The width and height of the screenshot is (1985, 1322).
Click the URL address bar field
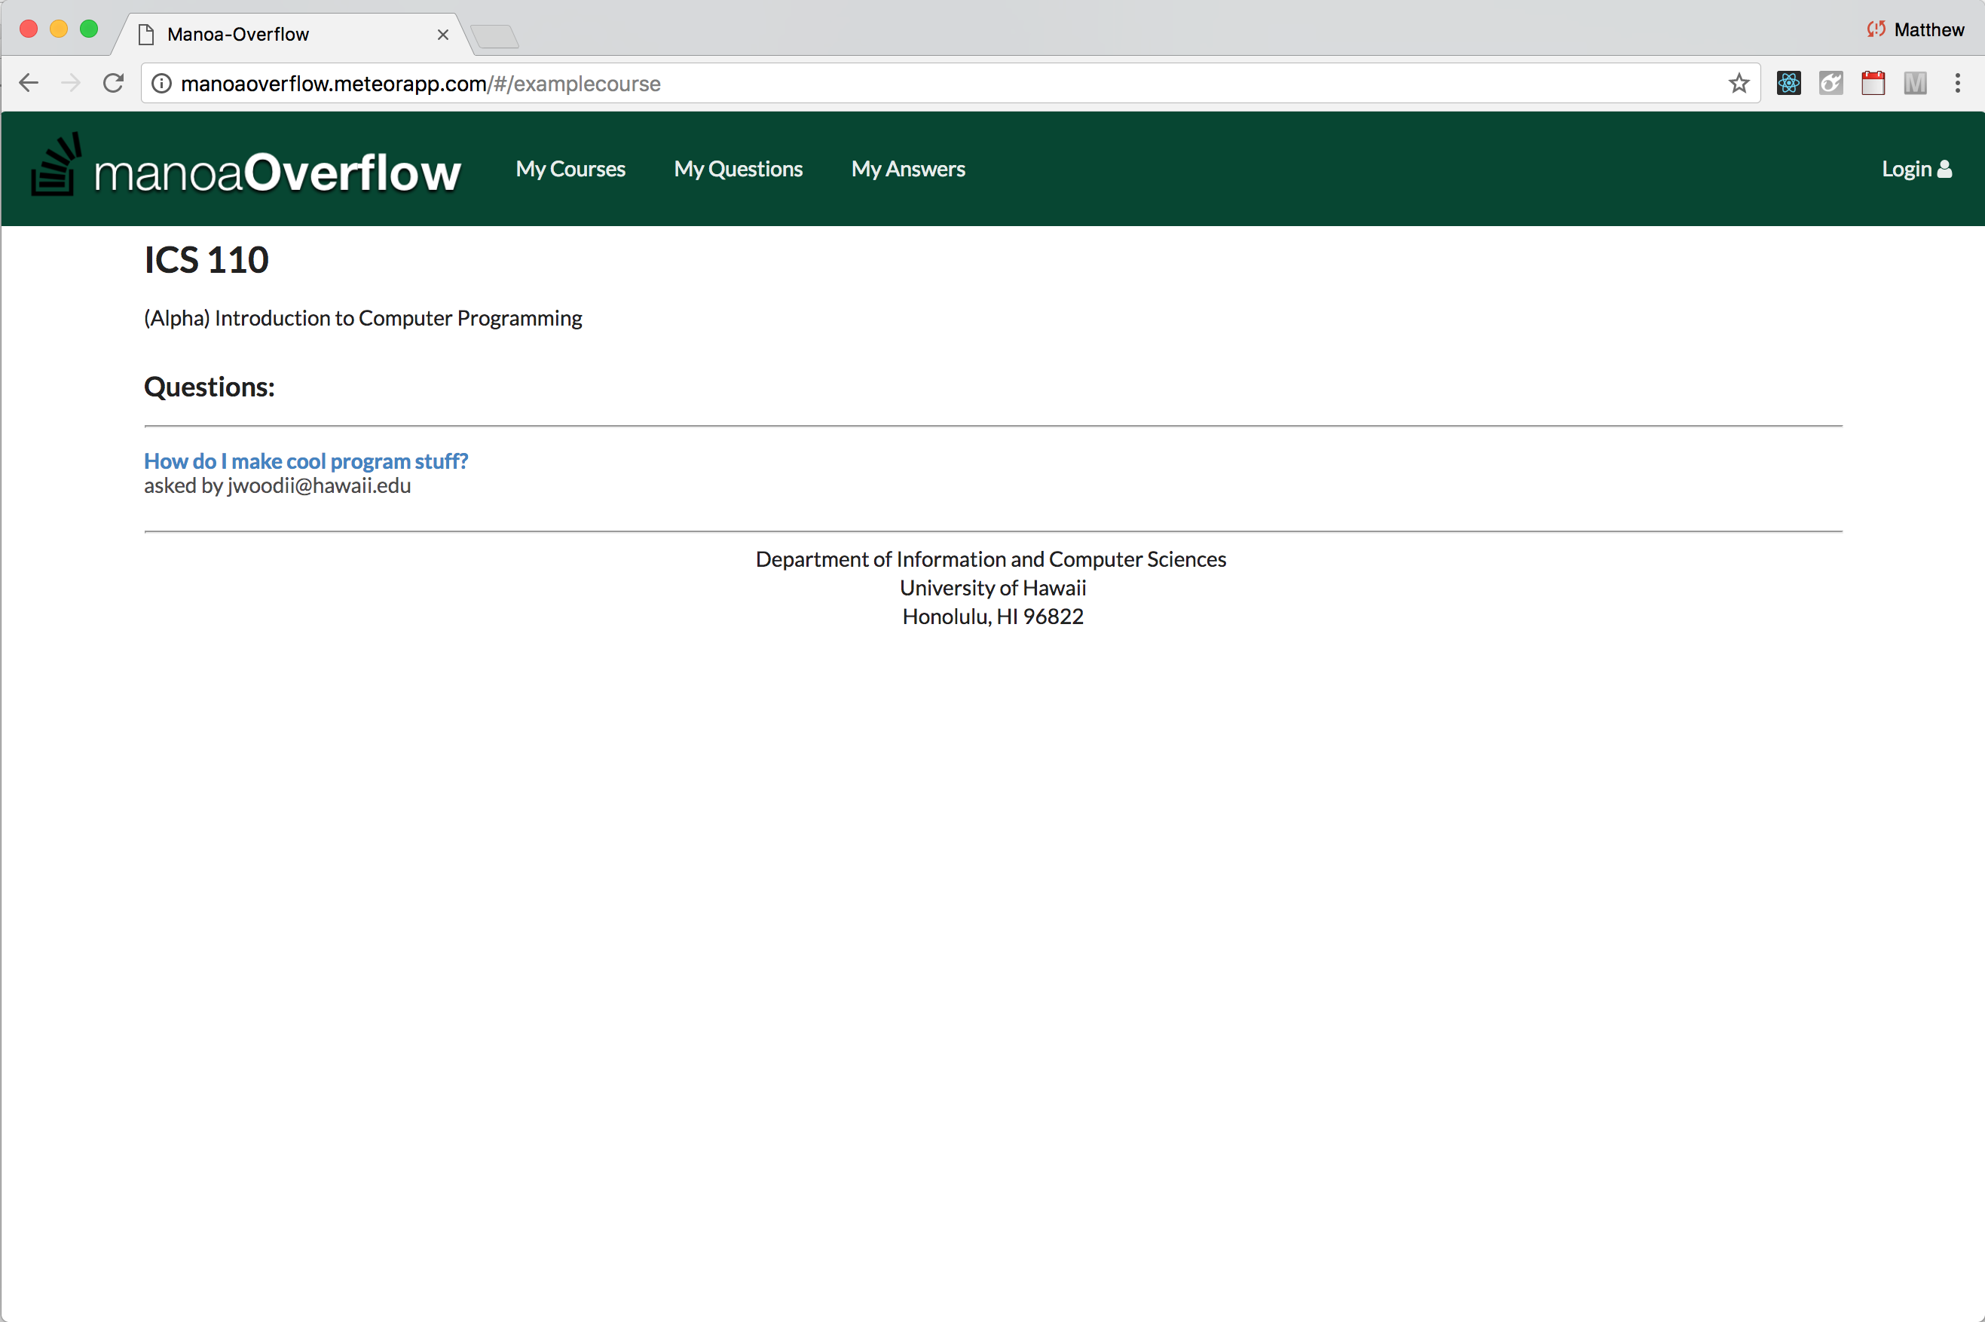coord(950,84)
